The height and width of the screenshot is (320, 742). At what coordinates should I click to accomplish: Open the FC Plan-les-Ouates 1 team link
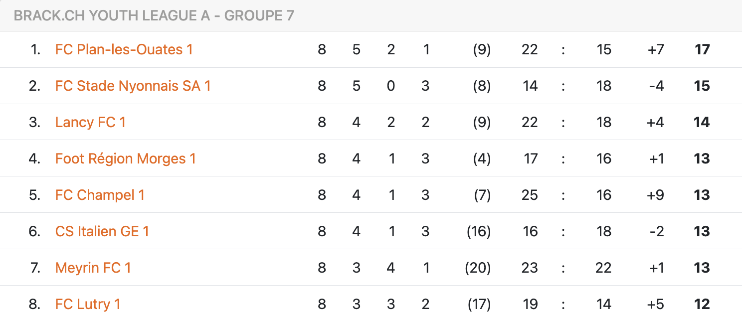point(124,49)
